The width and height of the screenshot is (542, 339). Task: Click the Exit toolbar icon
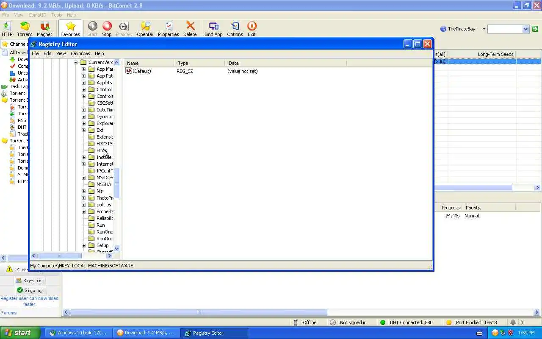pyautogui.click(x=252, y=29)
